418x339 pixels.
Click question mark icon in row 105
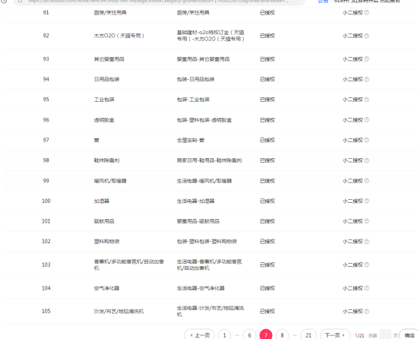(366, 312)
